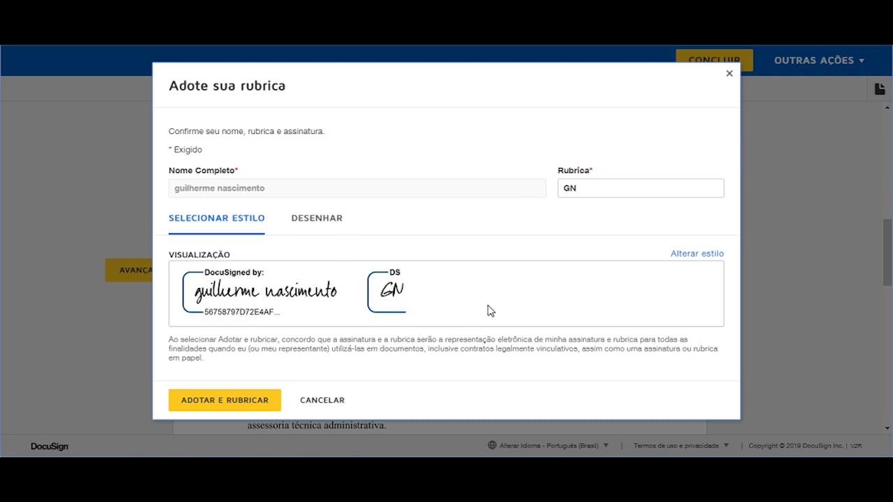
Task: Click the Cancelar button
Action: [322, 400]
